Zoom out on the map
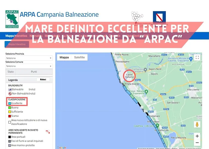Image resolution: width=209 pixels, height=149 pixels. click(x=197, y=143)
